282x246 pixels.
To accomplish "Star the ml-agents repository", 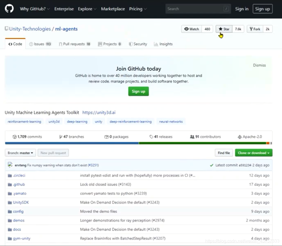I will tap(224, 29).
